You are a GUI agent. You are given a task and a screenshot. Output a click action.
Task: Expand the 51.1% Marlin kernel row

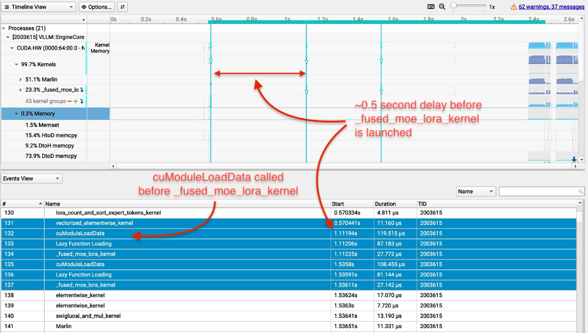pos(21,80)
